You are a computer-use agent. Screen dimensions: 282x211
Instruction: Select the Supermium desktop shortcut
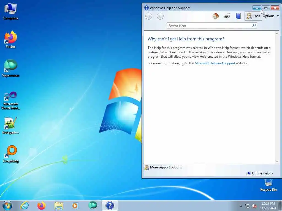pos(11,68)
